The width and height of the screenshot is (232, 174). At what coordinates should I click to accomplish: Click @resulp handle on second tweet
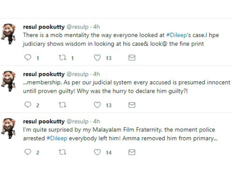[79, 74]
